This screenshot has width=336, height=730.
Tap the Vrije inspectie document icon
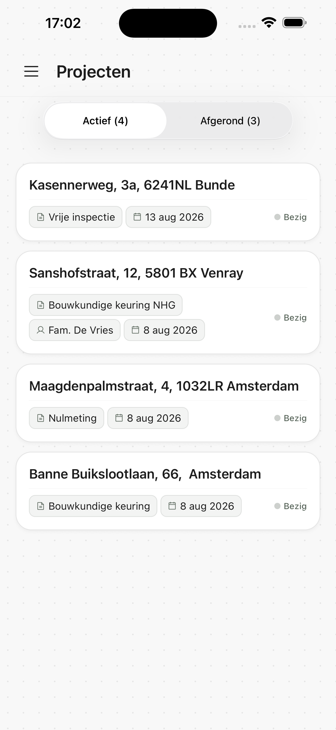(x=41, y=217)
